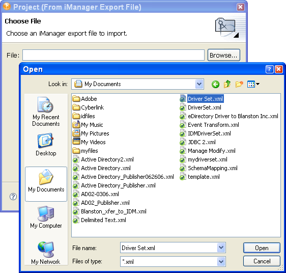
Task: Select the highlighted Driver Set.xml file
Action: [202, 99]
